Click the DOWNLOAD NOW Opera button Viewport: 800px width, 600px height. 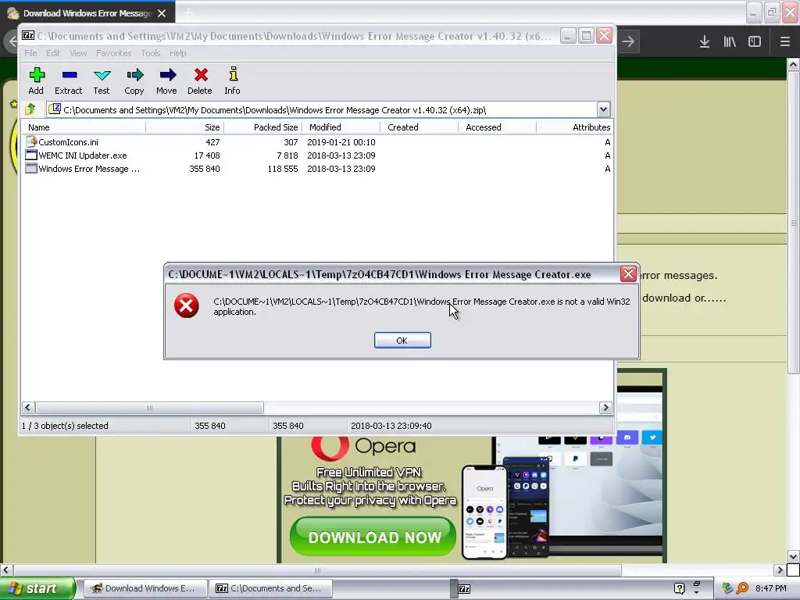(x=373, y=537)
